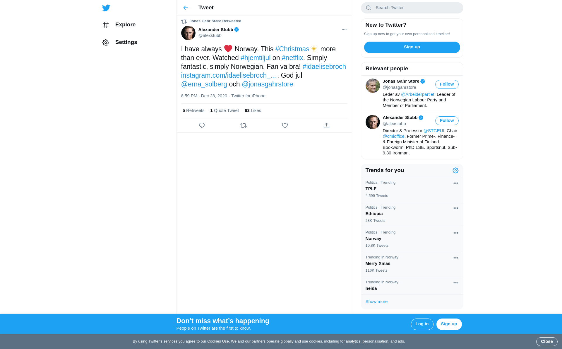Screen dimensions: 562x349
Task: Open Alexander Stubb's avatar in the tweet
Action: (188, 33)
